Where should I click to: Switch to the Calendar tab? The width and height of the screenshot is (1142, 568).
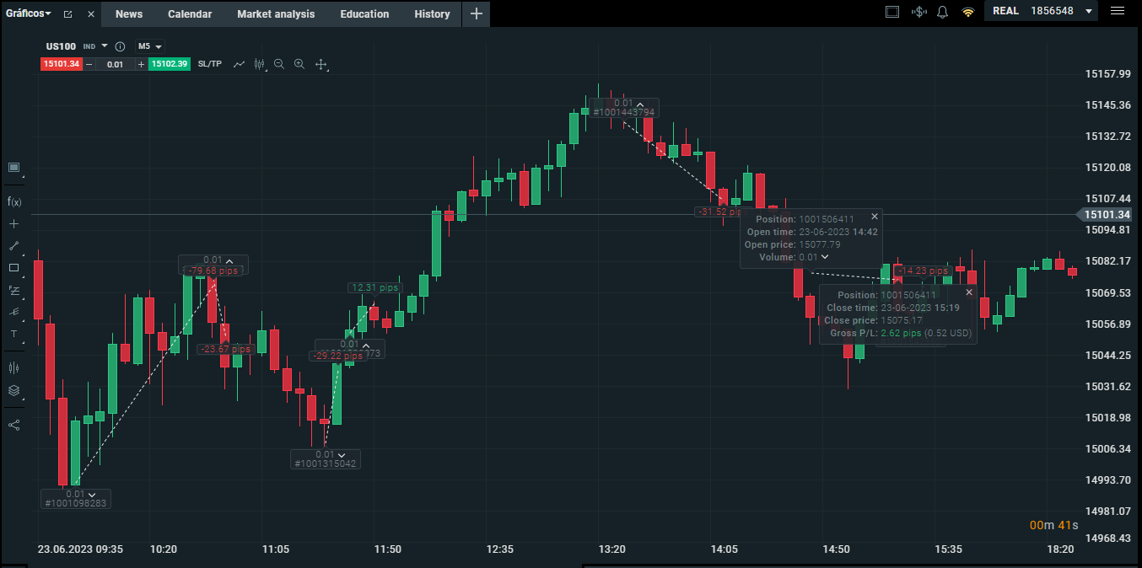[x=190, y=13]
